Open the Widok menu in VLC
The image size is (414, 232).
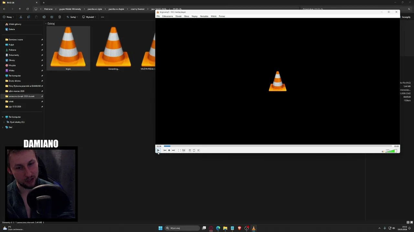coord(214,16)
